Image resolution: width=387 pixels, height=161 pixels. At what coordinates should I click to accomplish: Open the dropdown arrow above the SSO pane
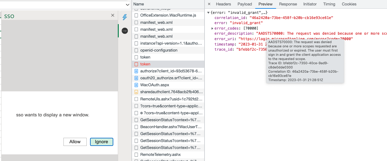coord(127,5)
